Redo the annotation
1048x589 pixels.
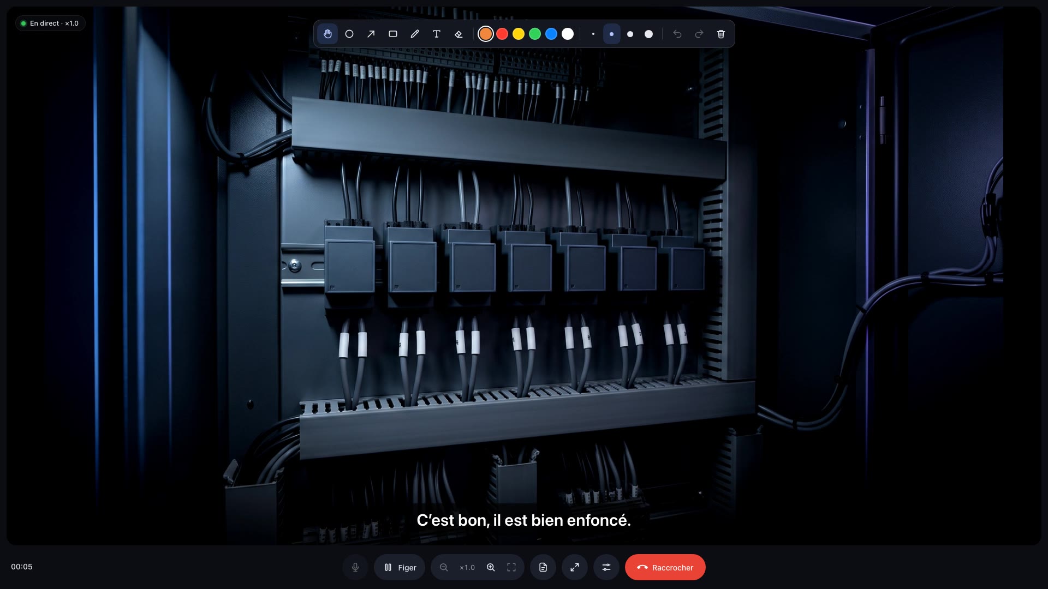(x=699, y=34)
